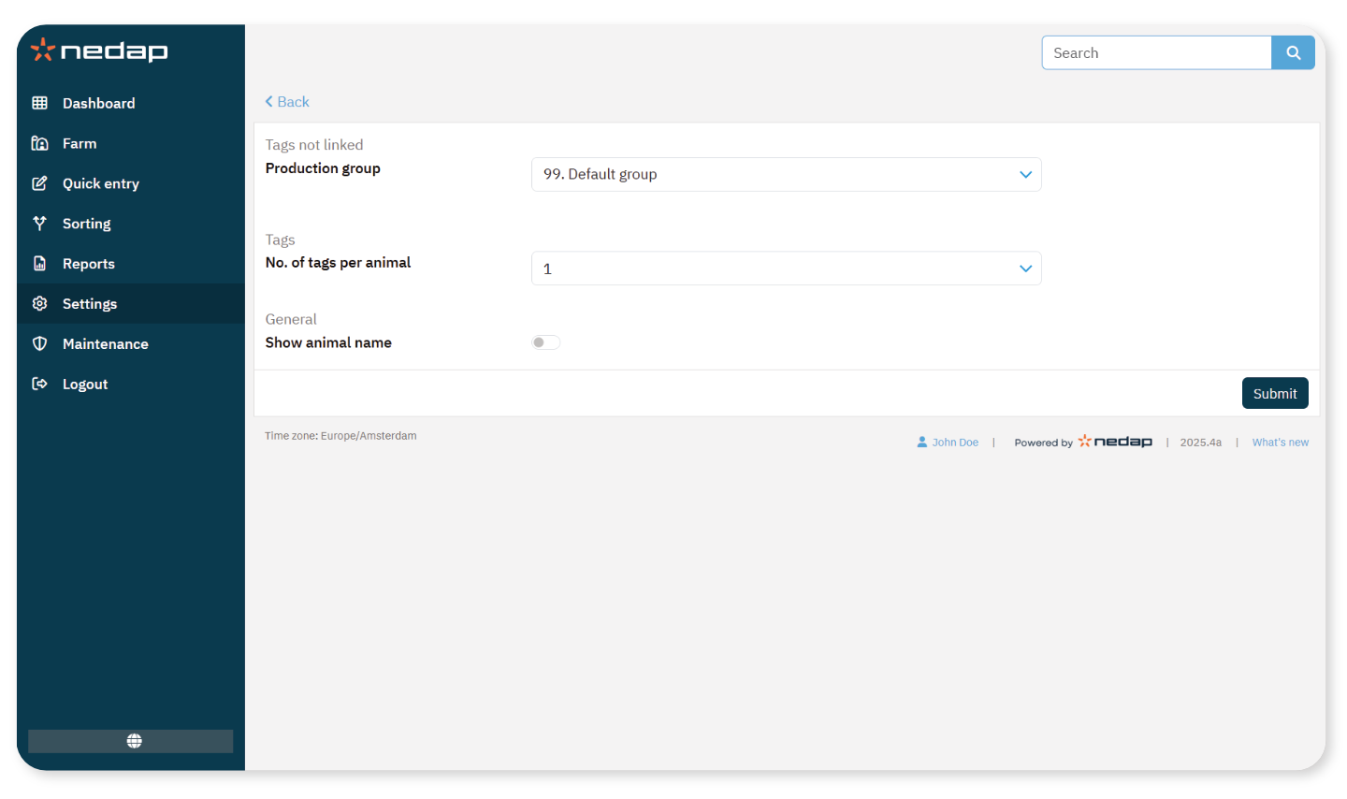The width and height of the screenshot is (1347, 799).
Task: Focus the Search input field
Action: click(1156, 53)
